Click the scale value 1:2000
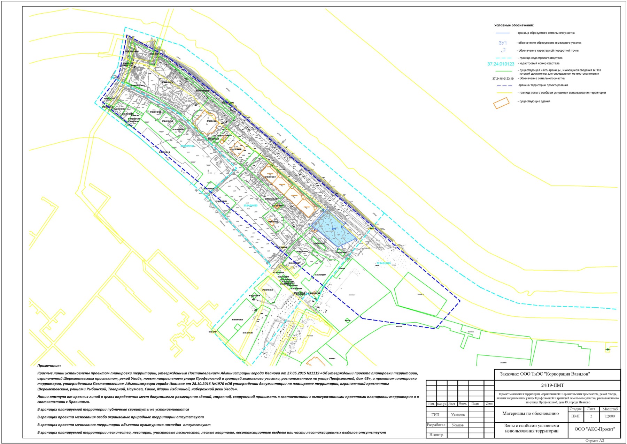Image resolution: width=627 pixels, height=444 pixels. click(x=610, y=416)
